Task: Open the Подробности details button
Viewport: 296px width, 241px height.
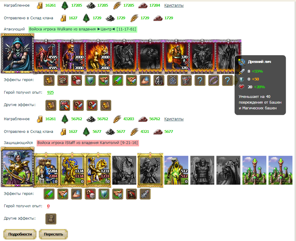Action: pyautogui.click(x=20, y=234)
